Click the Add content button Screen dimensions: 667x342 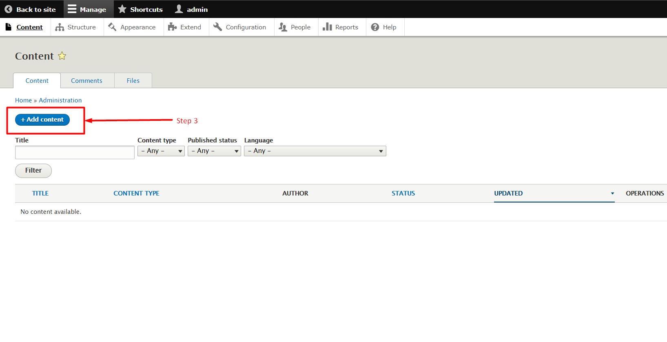tap(42, 120)
